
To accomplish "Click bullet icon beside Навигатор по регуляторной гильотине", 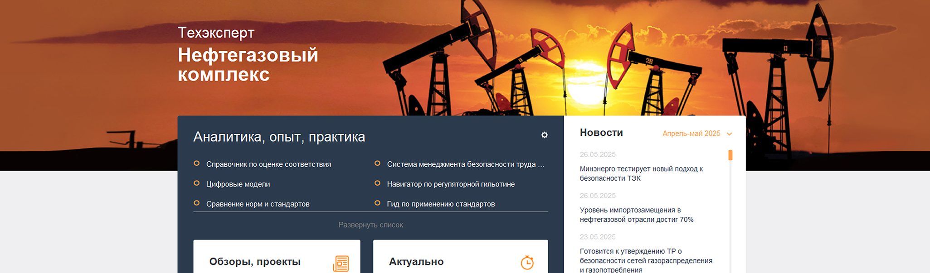I will [x=377, y=183].
